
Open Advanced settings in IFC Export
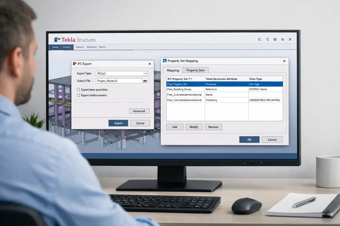[x=139, y=111]
